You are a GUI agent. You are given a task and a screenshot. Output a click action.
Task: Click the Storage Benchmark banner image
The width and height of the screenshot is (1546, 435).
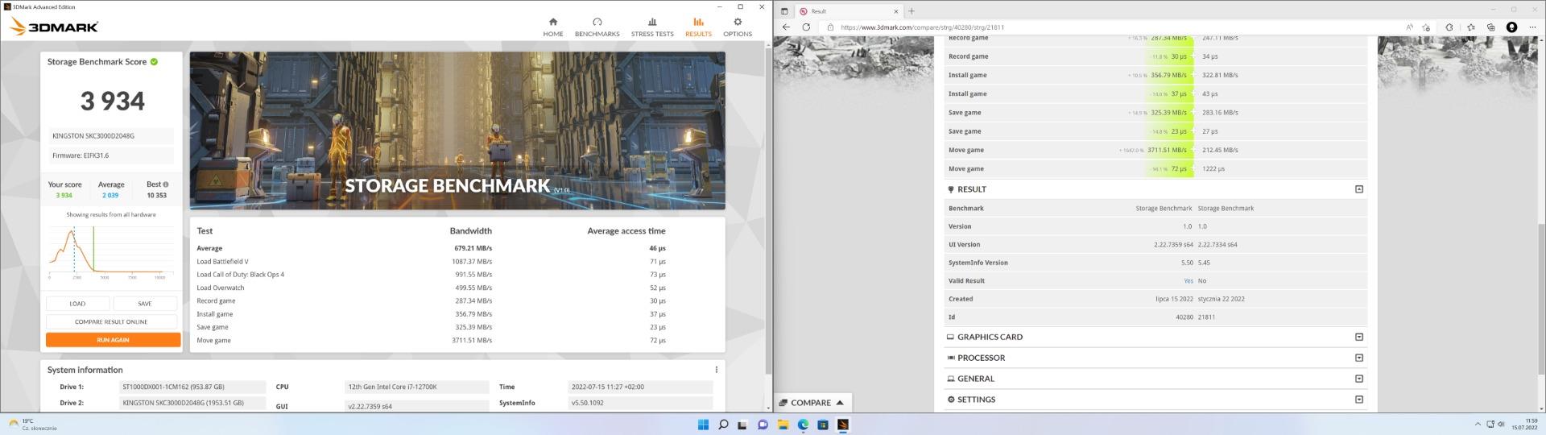click(457, 130)
